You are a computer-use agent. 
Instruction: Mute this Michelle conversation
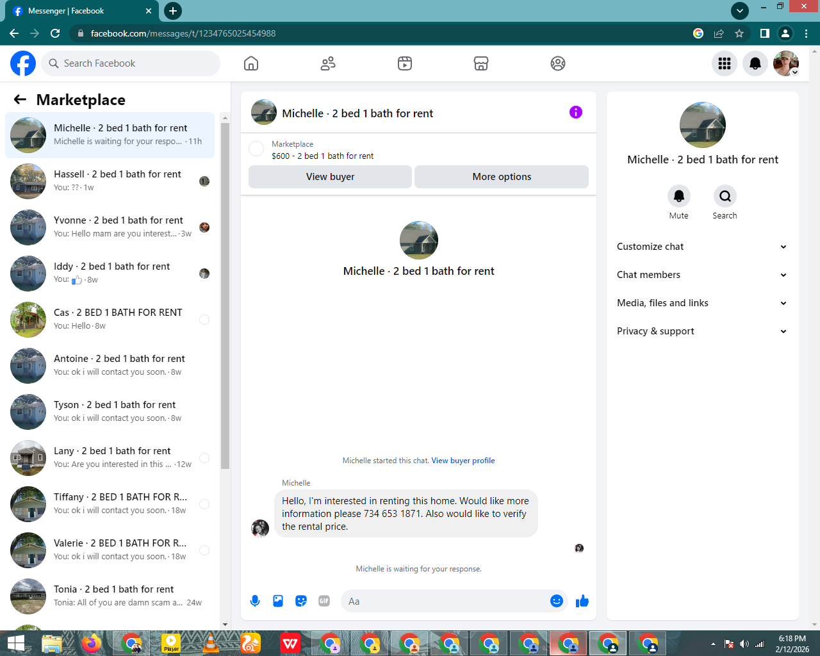point(679,196)
